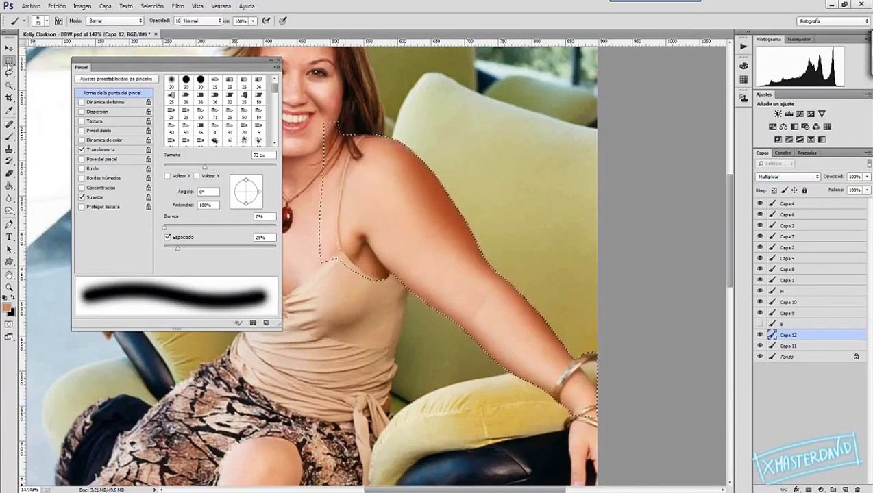Viewport: 873px width, 493px height.
Task: Switch to the Trazados tab
Action: point(807,153)
